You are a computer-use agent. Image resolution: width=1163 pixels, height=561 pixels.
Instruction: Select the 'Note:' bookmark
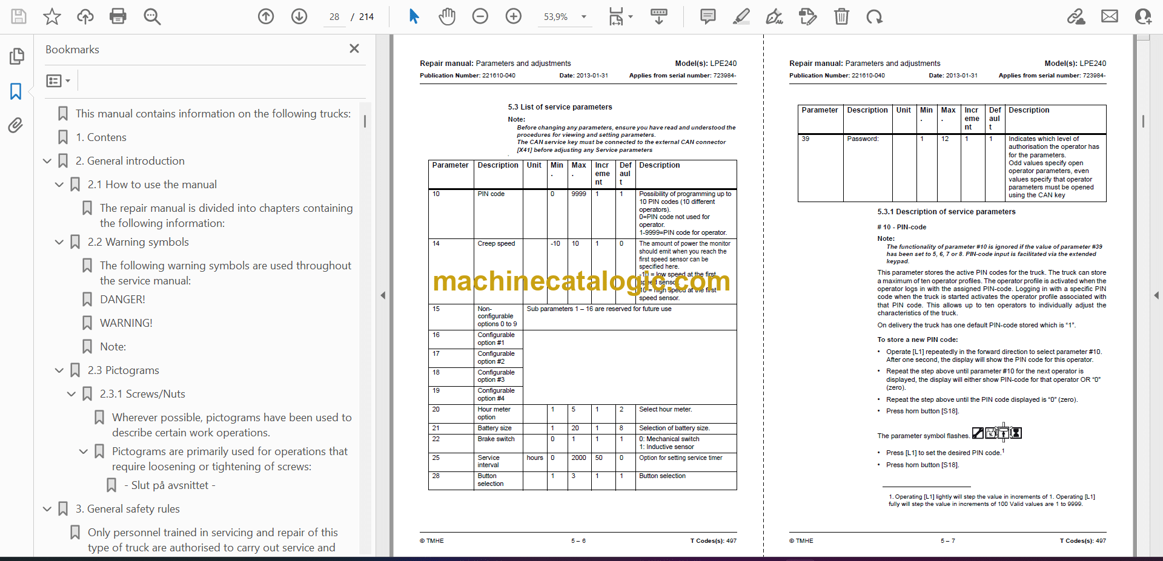pyautogui.click(x=113, y=347)
